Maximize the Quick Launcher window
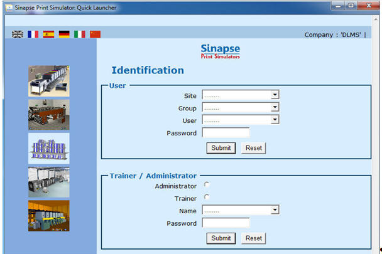382x254 pixels. pos(351,6)
